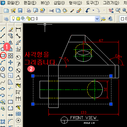The height and width of the screenshot is (127, 127).
Task: Select the Trim modify tool
Action: (11, 89)
